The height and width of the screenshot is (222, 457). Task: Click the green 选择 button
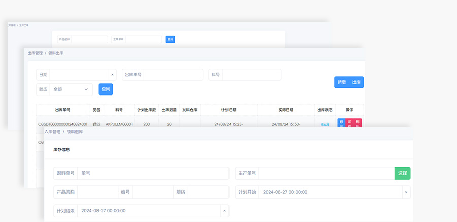click(402, 173)
